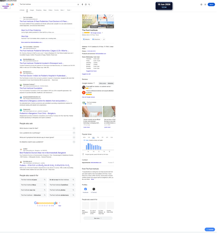Search 'The Foot Institute Castellano' suggestion
The height and width of the screenshot is (233, 218).
62,185
